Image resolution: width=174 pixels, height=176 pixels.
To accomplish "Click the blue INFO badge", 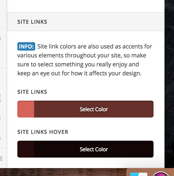I will pos(26,46).
